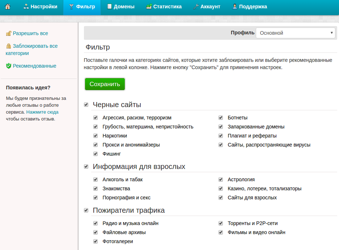Click Заблокировать все категории link
Screen dimensions: 339x250
pos(31,50)
